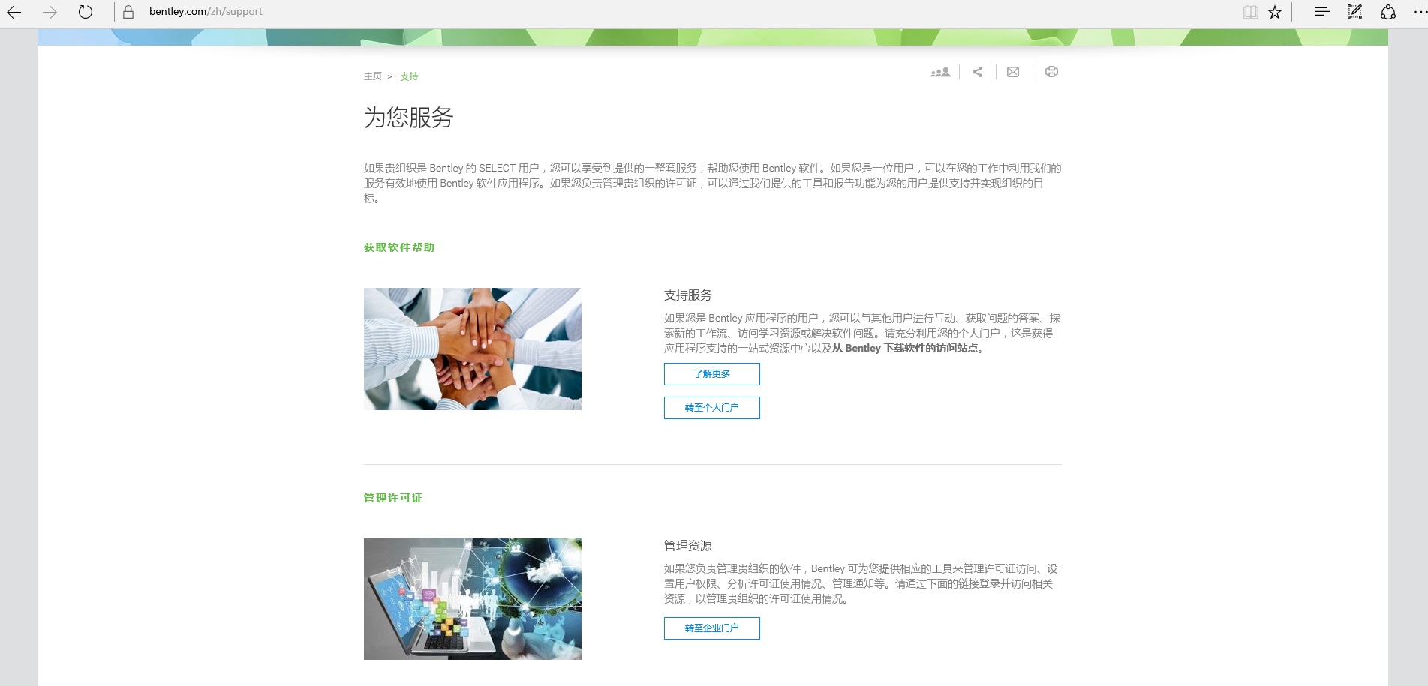Click the 获取软件帮助 section title
Screen dimensions: 1428x686
click(399, 247)
